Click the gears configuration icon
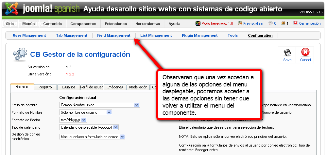The image size is (327, 155). pos(20,55)
